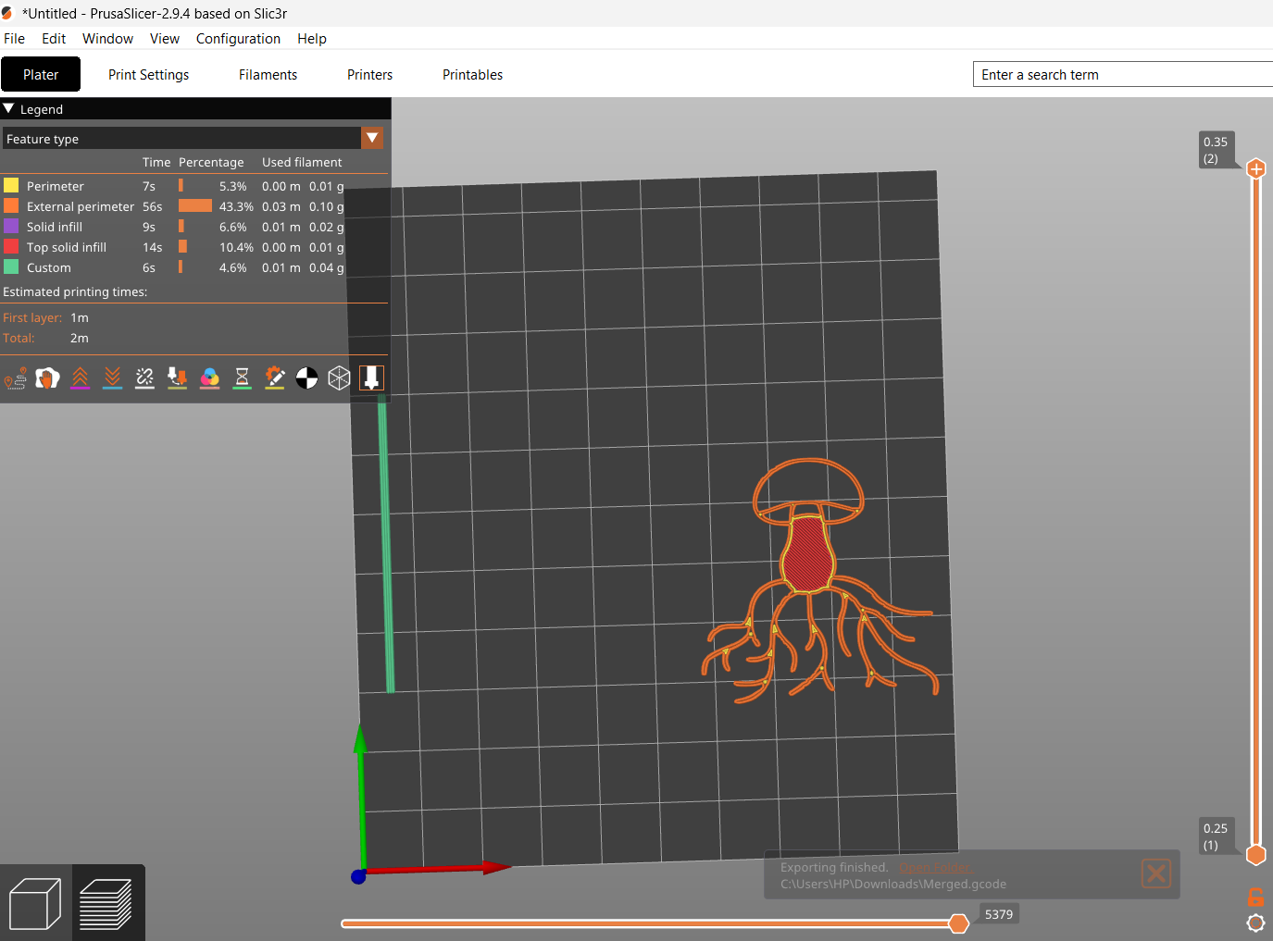Viewport: 1273px width, 941px height.
Task: Collapse the Legend panel triangle
Action: click(x=9, y=109)
